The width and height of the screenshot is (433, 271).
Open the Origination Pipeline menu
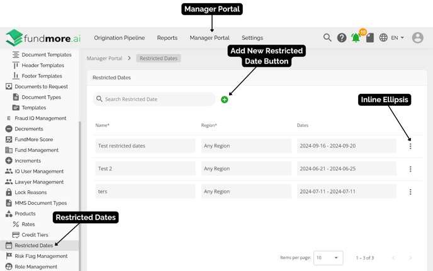pyautogui.click(x=120, y=38)
